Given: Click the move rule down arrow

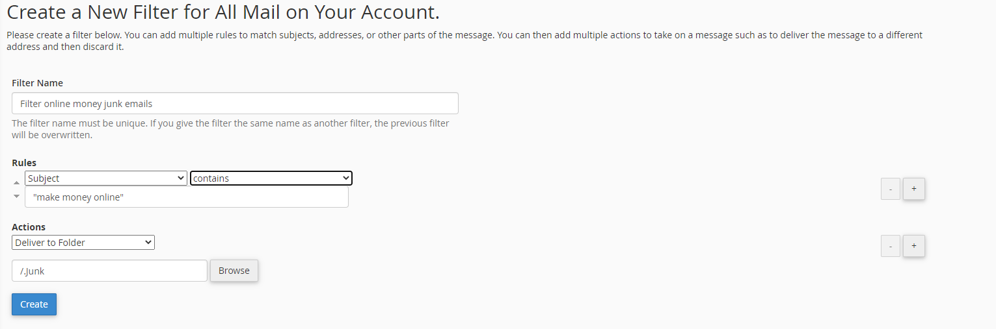Looking at the screenshot, I should pos(17,196).
